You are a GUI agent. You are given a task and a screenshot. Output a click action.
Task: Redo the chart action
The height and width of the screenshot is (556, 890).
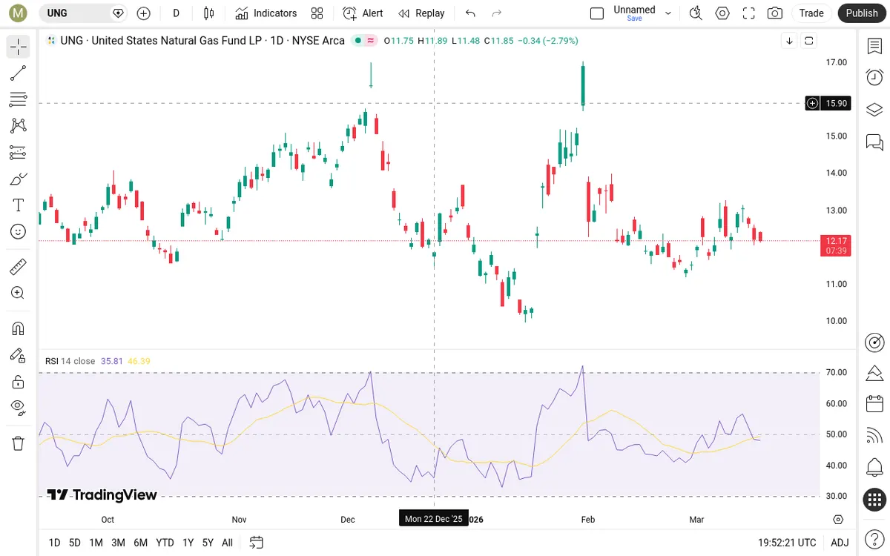point(497,13)
